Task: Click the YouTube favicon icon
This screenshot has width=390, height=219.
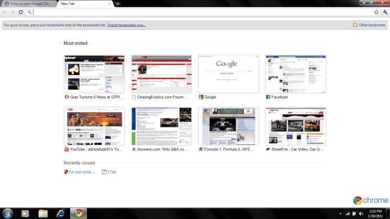Action: (x=67, y=149)
